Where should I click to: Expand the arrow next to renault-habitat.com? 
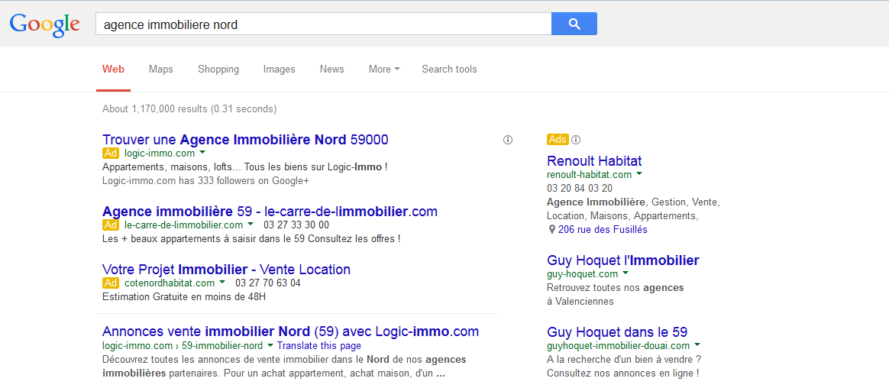pos(639,174)
